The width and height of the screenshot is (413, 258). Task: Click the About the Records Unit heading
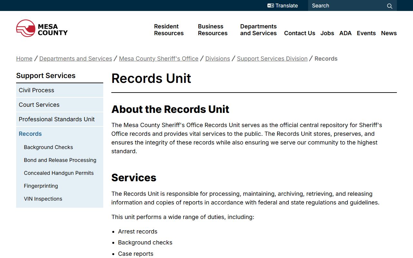point(170,109)
